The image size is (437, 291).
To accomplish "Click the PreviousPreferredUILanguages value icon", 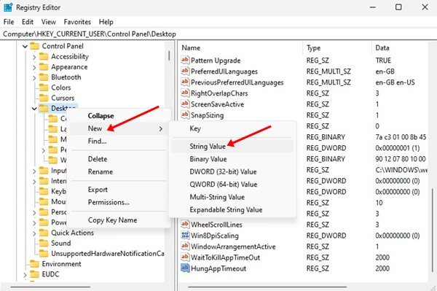I will [x=185, y=82].
